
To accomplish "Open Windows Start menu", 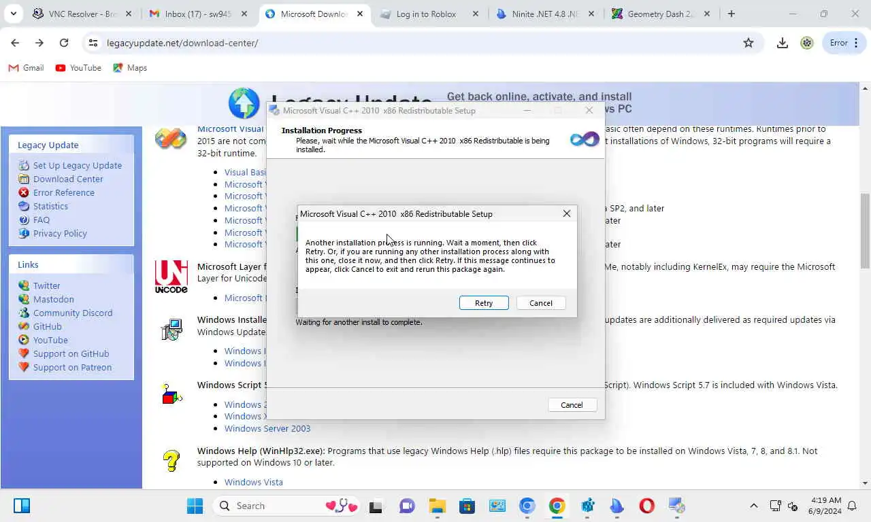I will [x=195, y=506].
